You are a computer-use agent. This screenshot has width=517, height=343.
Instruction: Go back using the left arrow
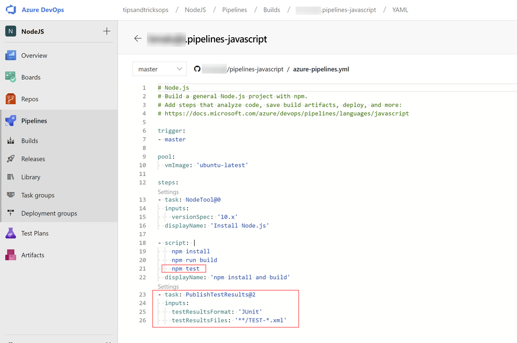tap(138, 38)
